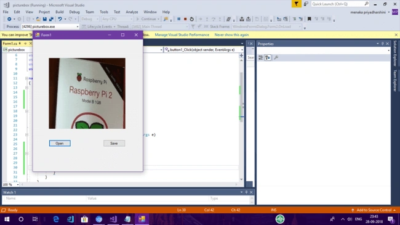Open Property Pages wrench icon
Screen dimensions: 400x225
click(276, 57)
